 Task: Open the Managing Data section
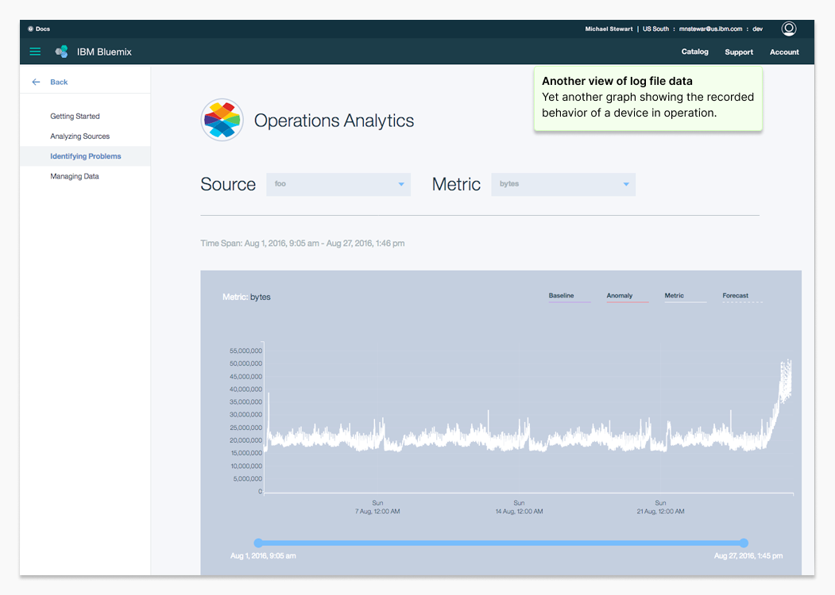(75, 176)
